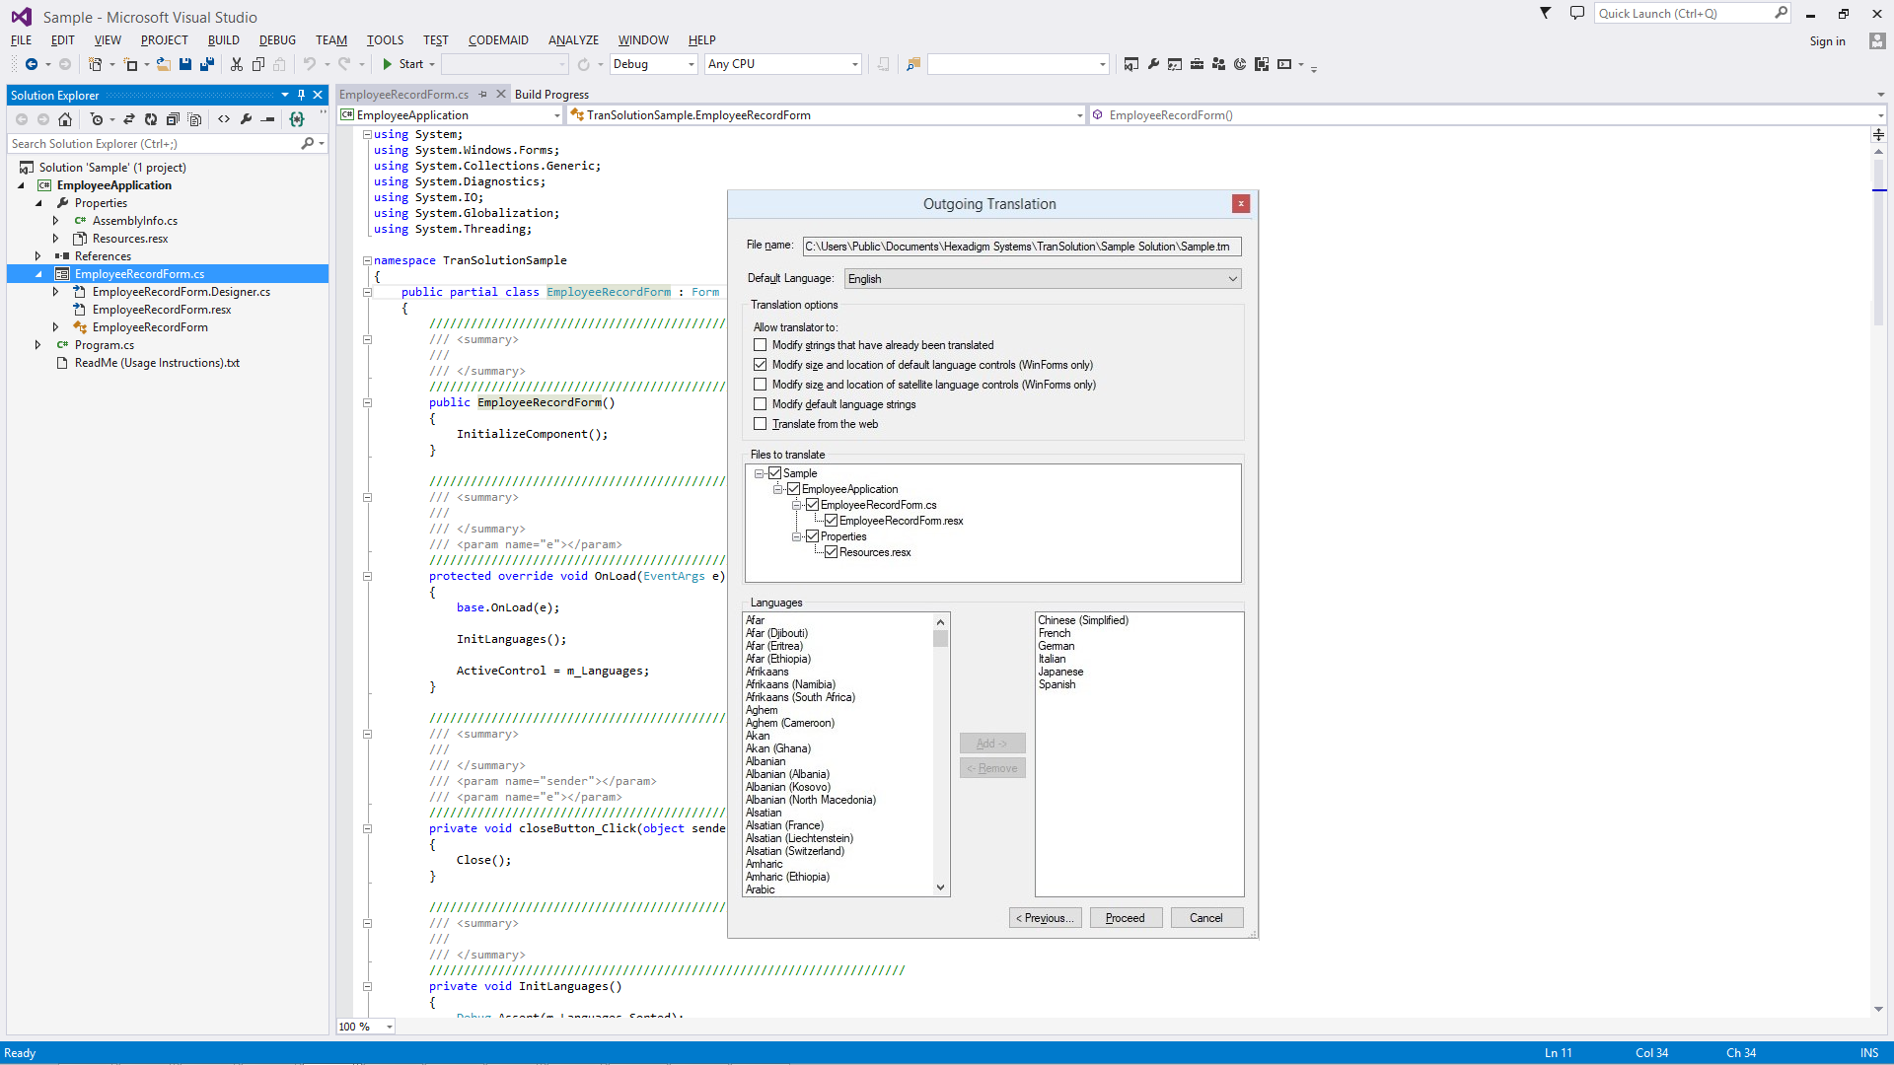Expand the References node in Solution Explorer
The image size is (1894, 1065).
tap(38, 256)
